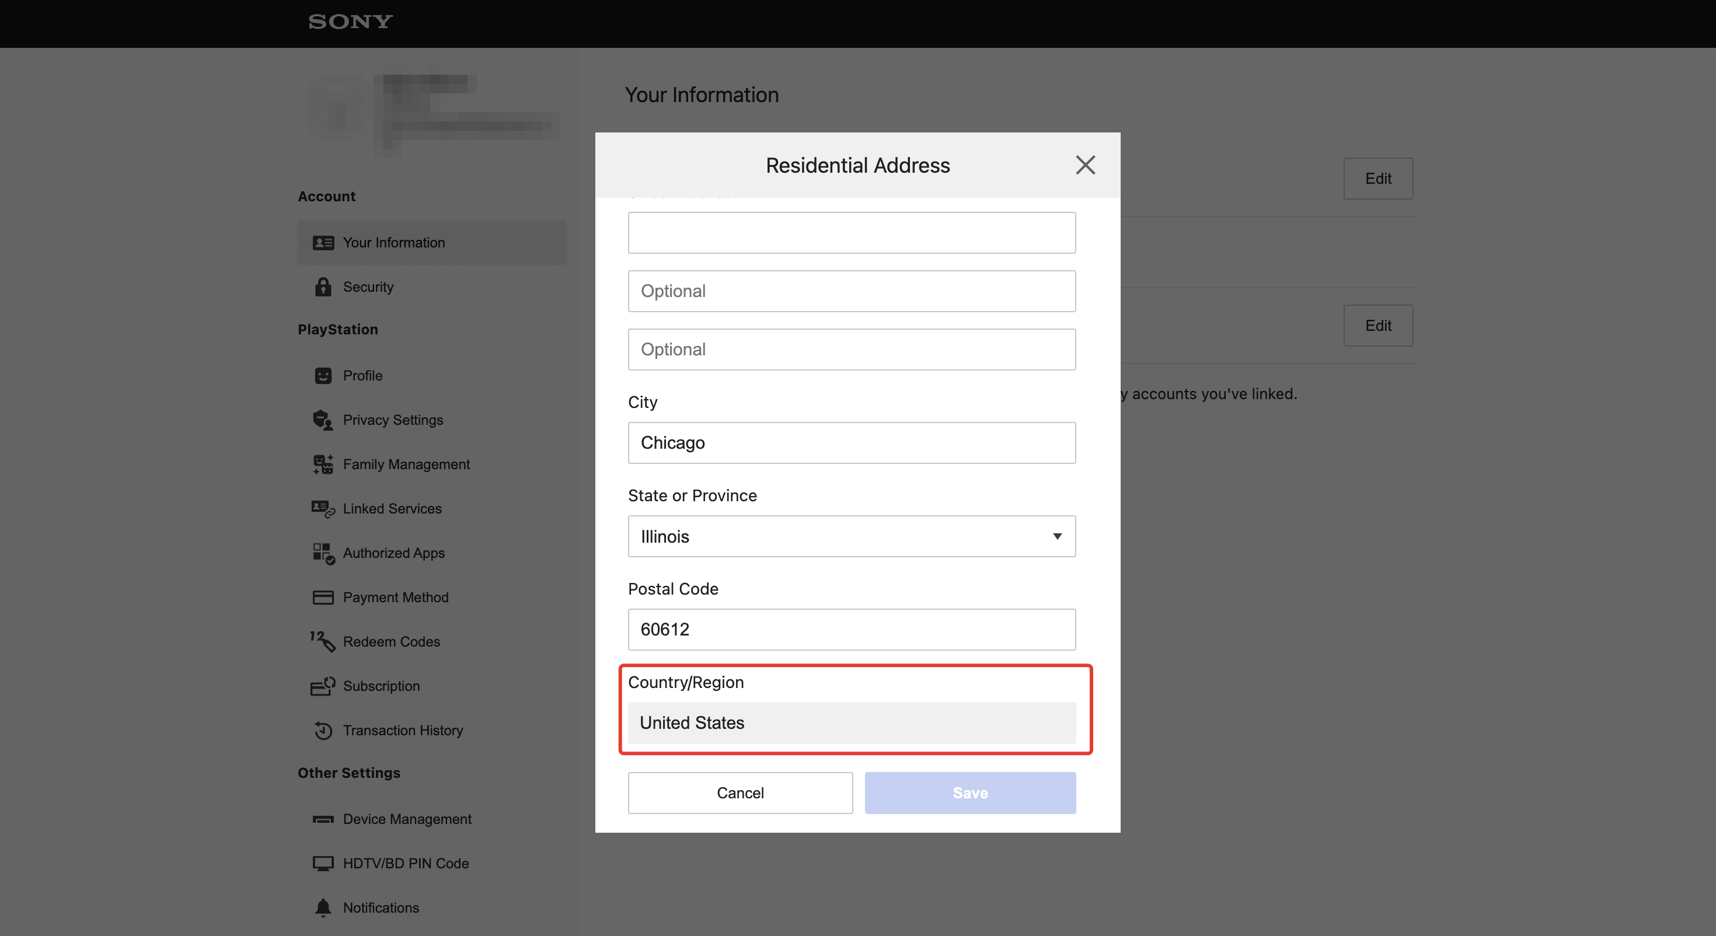Open the Transaction History clock icon
1716x936 pixels.
[323, 730]
